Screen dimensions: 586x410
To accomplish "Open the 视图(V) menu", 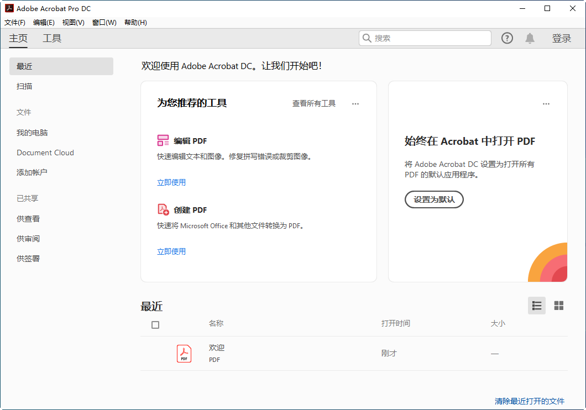I will click(x=73, y=23).
